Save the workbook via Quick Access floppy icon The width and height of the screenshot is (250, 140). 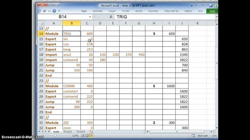211,6
